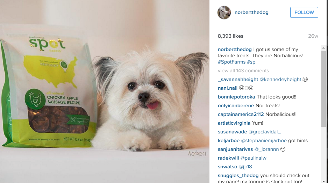Click the comments scrollbar thumb
328x183 pixels.
pos(323,89)
